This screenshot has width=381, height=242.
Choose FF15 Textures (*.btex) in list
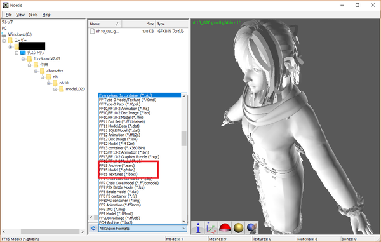[118, 174]
